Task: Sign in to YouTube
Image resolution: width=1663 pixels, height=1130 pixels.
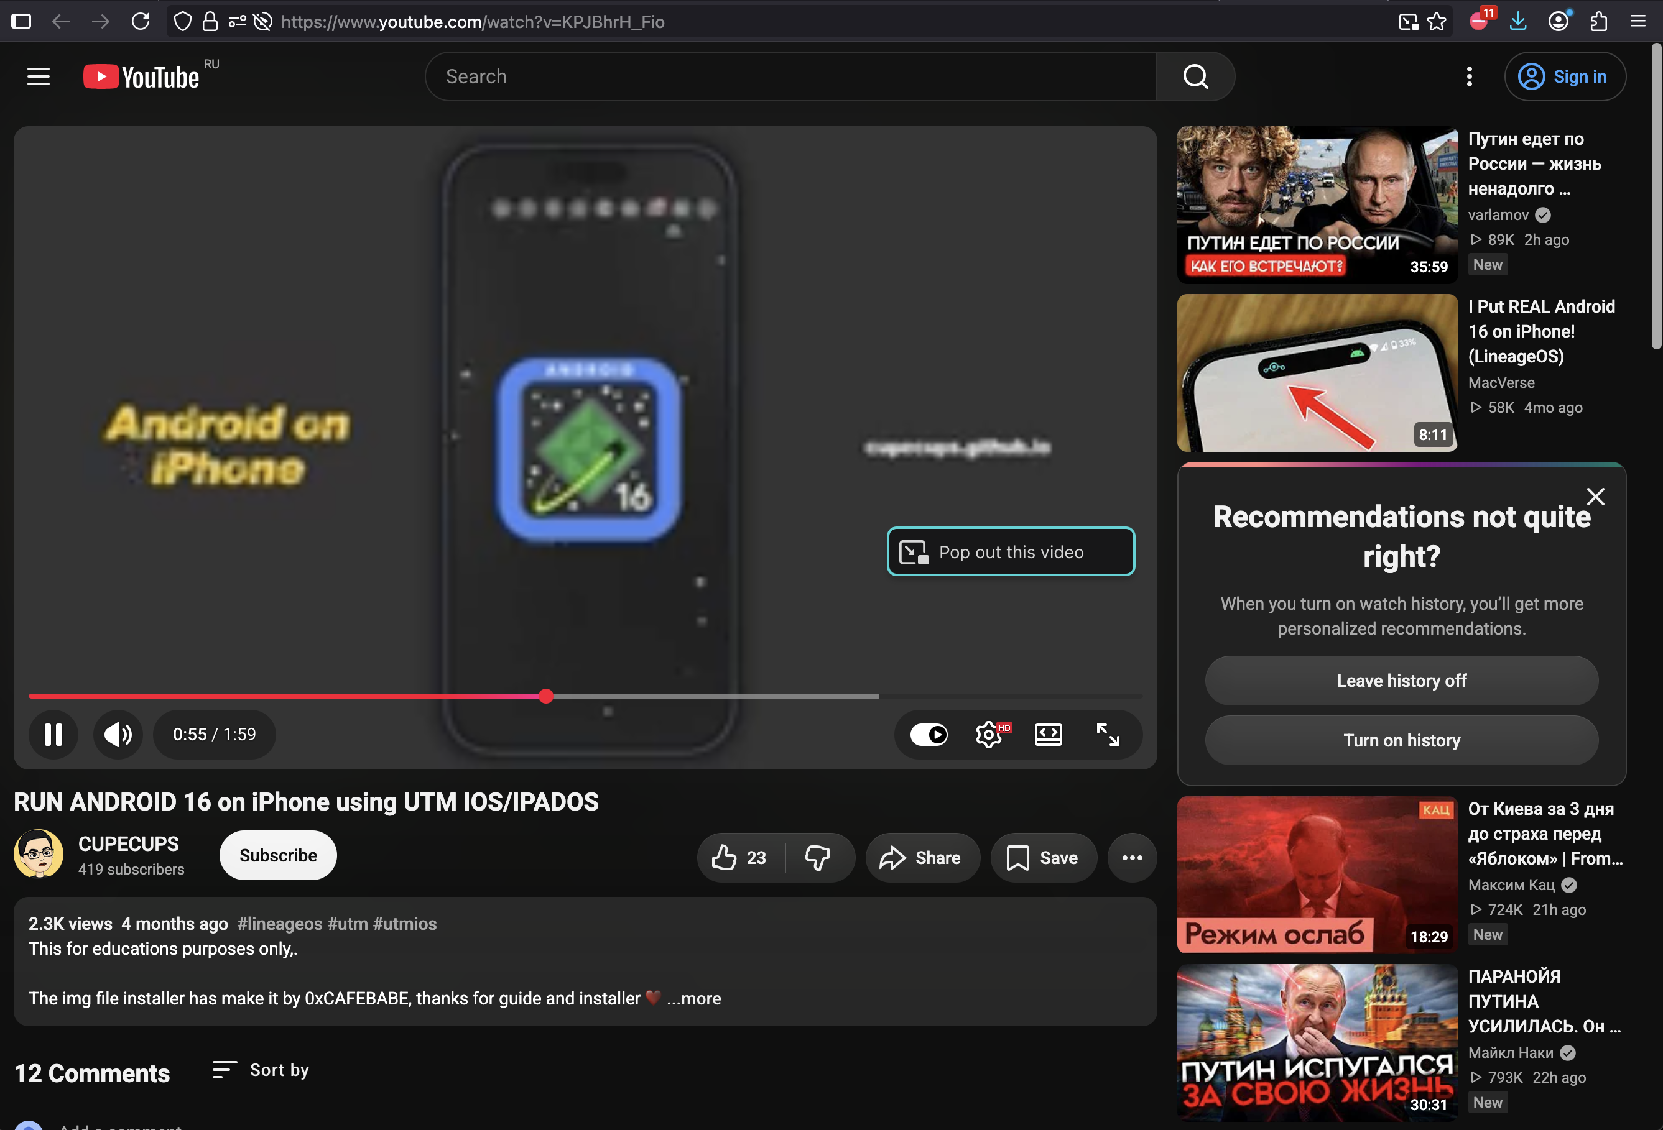Action: tap(1565, 76)
